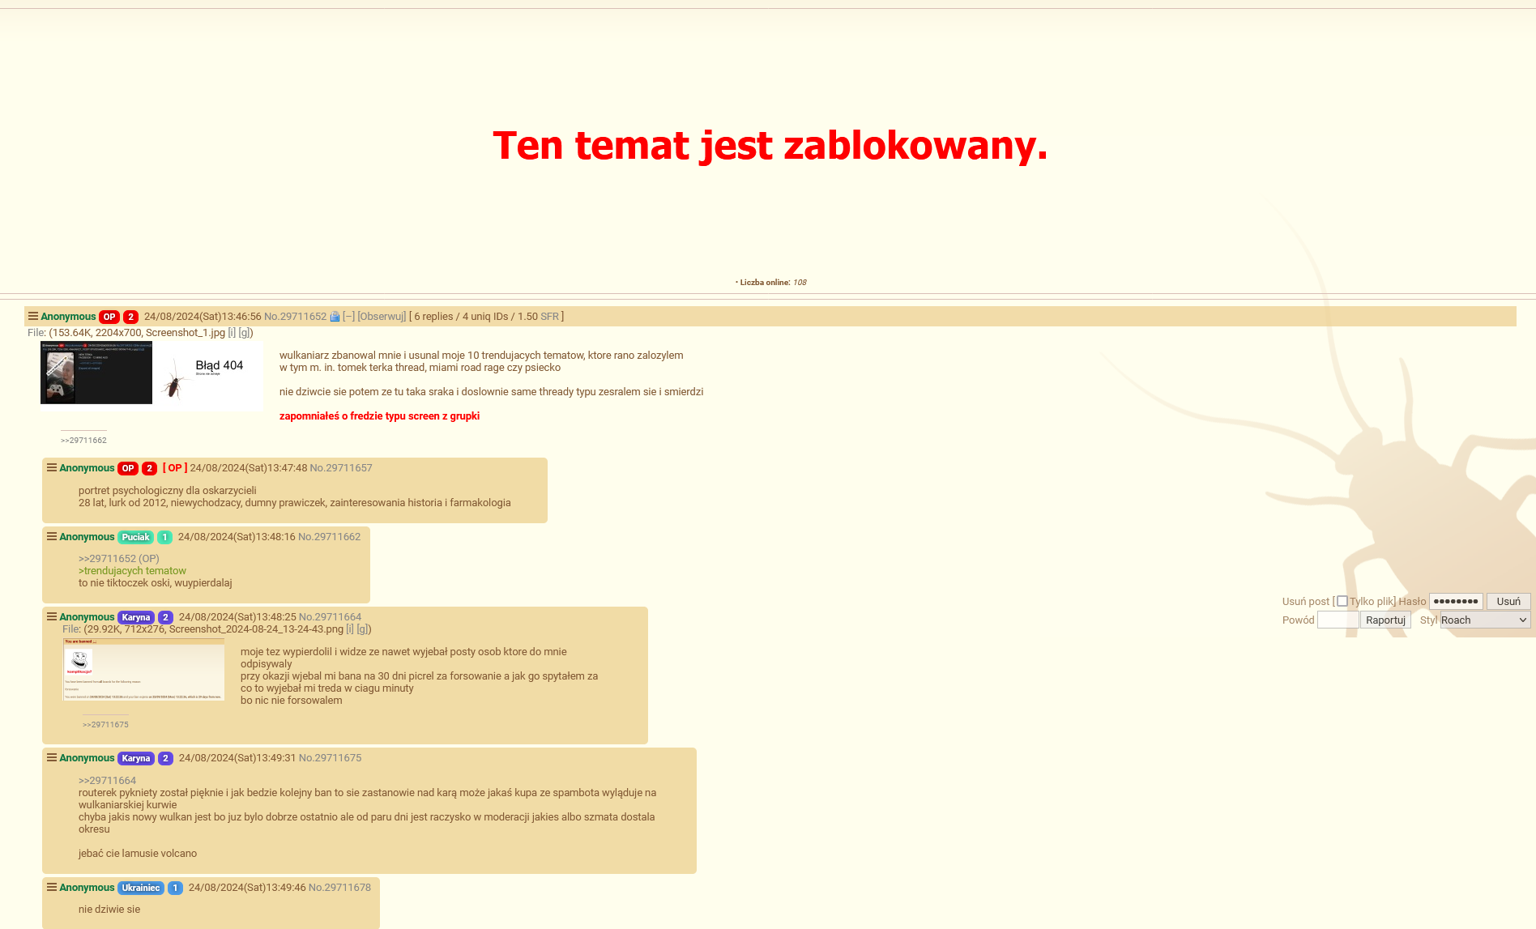The image size is (1536, 929).
Task: Click the Liczba online counter text
Action: (x=770, y=283)
